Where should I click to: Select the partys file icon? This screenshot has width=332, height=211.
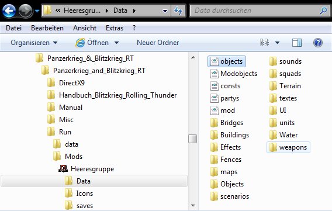click(x=215, y=98)
